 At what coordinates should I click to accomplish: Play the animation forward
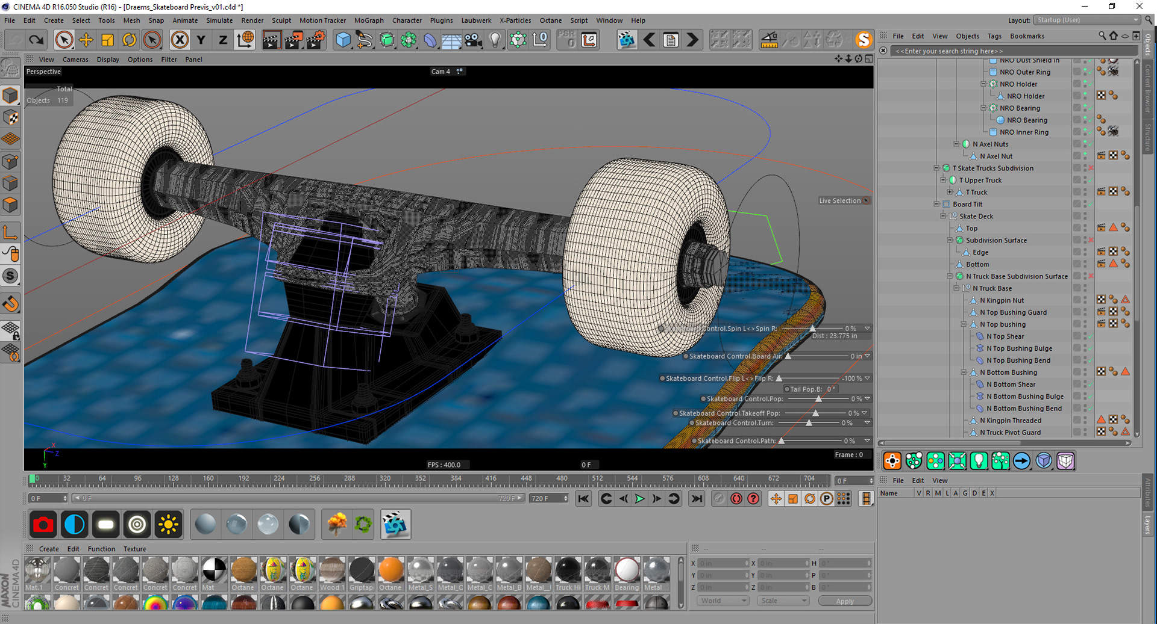640,499
